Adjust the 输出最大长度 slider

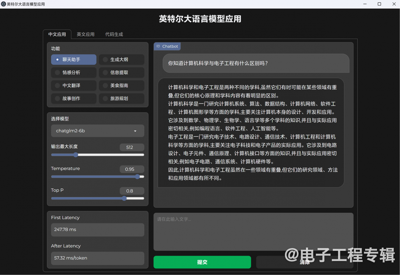click(x=98, y=155)
